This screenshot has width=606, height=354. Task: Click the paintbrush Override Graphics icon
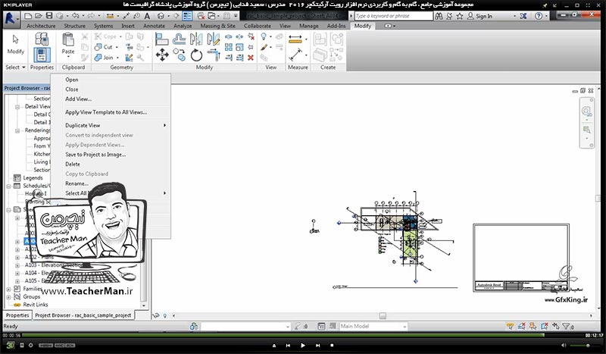point(264,47)
